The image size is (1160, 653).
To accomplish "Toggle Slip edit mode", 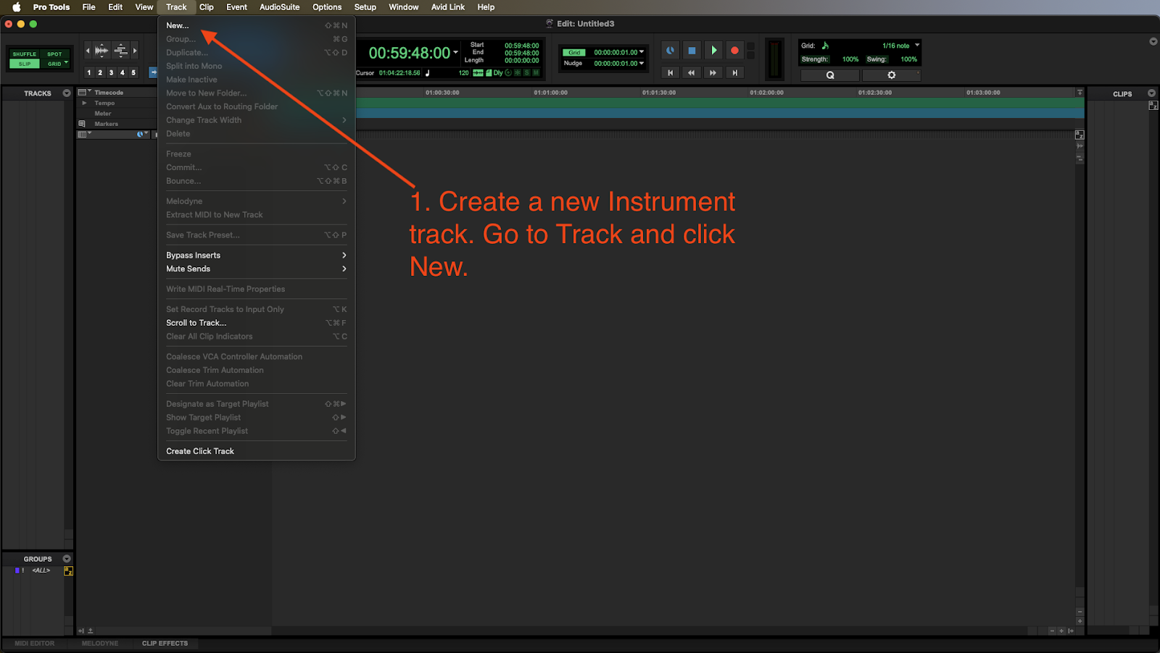I will [x=25, y=64].
